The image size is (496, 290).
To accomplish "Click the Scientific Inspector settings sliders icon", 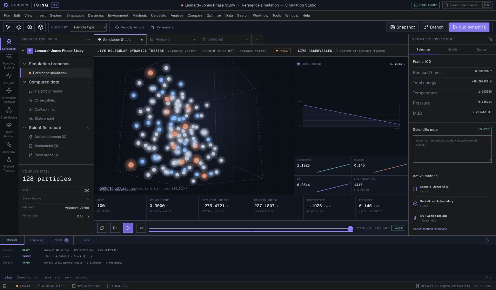I will coord(490,39).
